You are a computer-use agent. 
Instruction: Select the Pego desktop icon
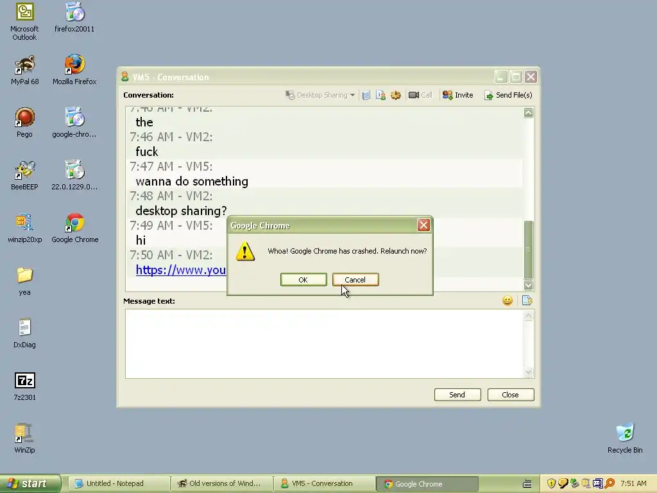[x=25, y=123]
